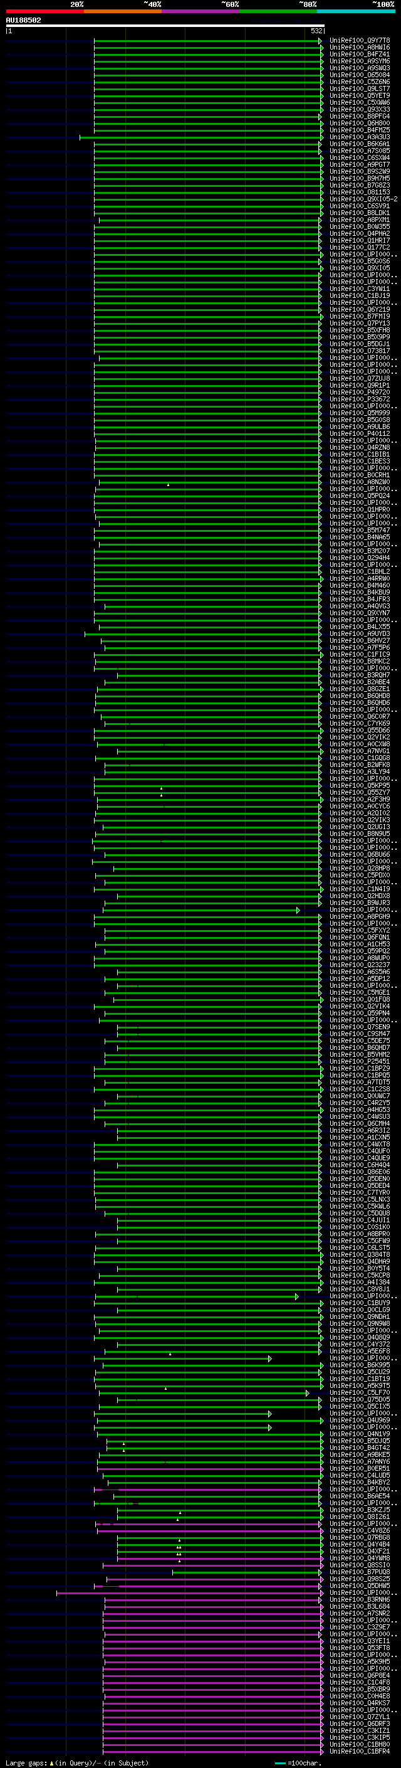Open hit UniRef100_Q65084

[360, 75]
